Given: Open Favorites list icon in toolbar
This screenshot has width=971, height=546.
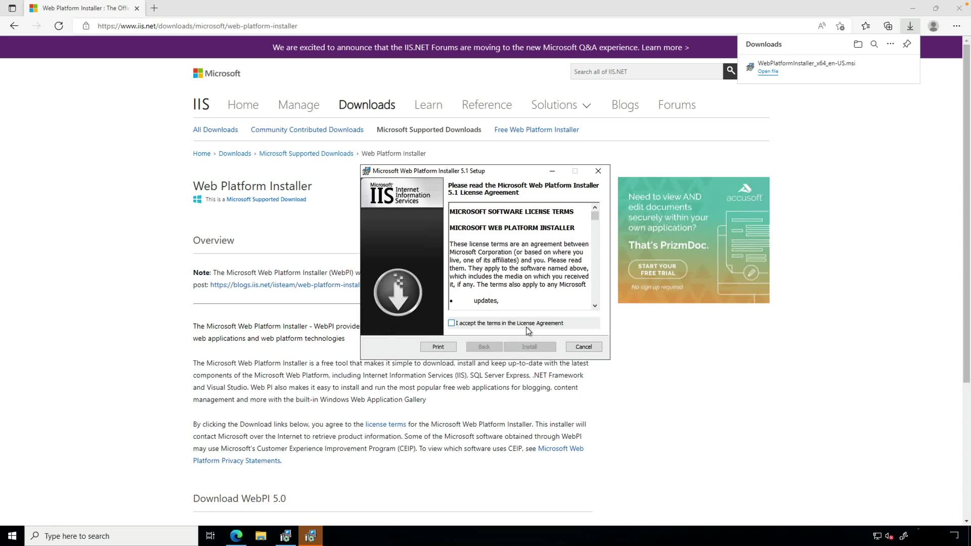Looking at the screenshot, I should click(x=865, y=26).
